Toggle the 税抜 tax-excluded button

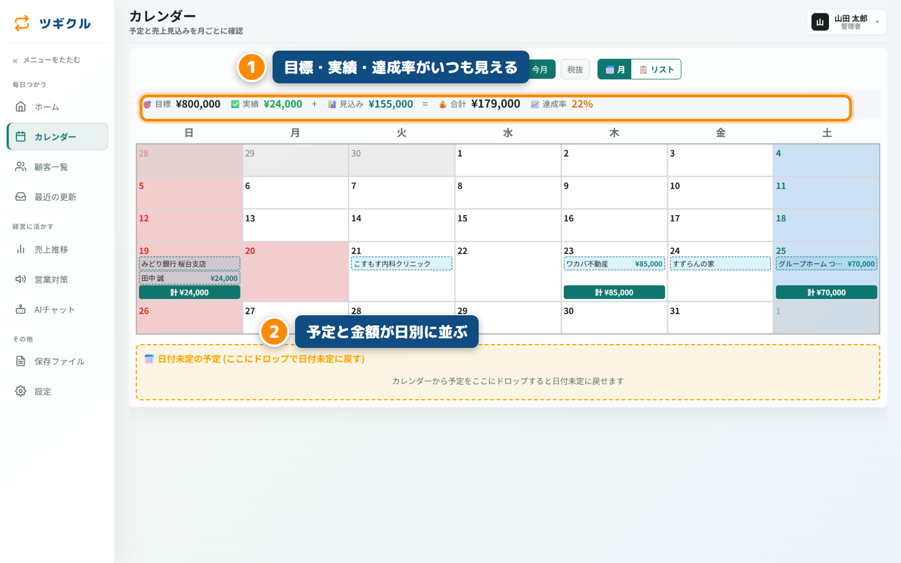575,69
